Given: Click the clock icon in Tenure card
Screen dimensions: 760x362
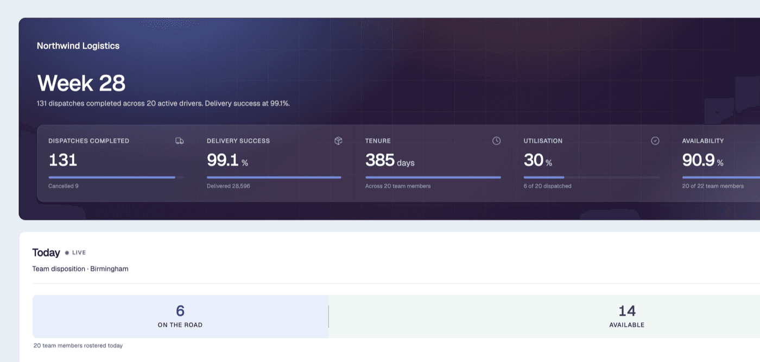Looking at the screenshot, I should [497, 141].
